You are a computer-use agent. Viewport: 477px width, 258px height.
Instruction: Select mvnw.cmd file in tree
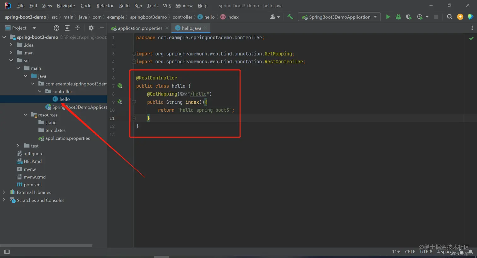(34, 177)
